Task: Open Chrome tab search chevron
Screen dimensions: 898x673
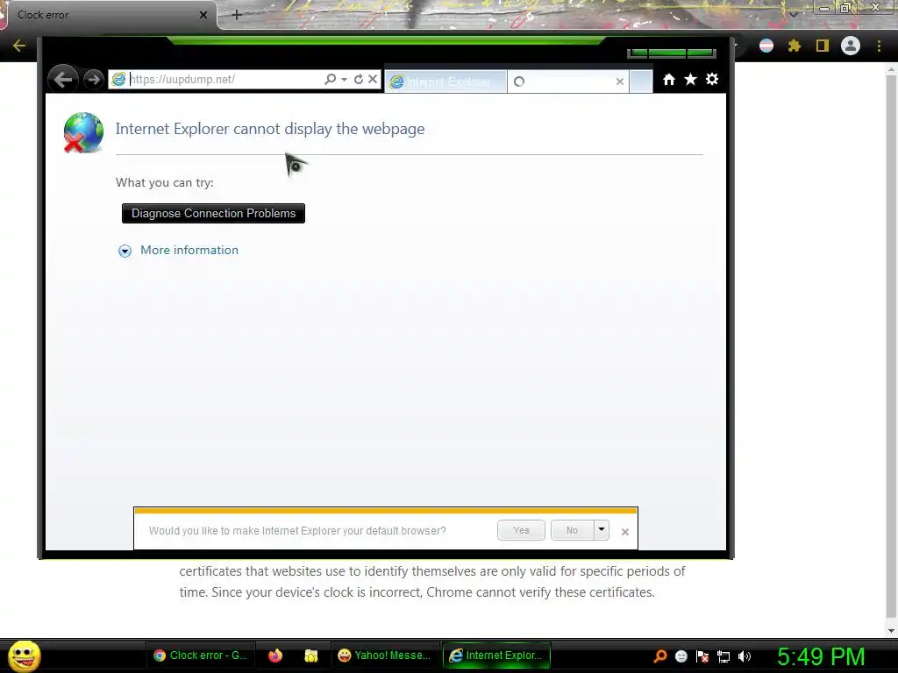Action: coord(794,15)
